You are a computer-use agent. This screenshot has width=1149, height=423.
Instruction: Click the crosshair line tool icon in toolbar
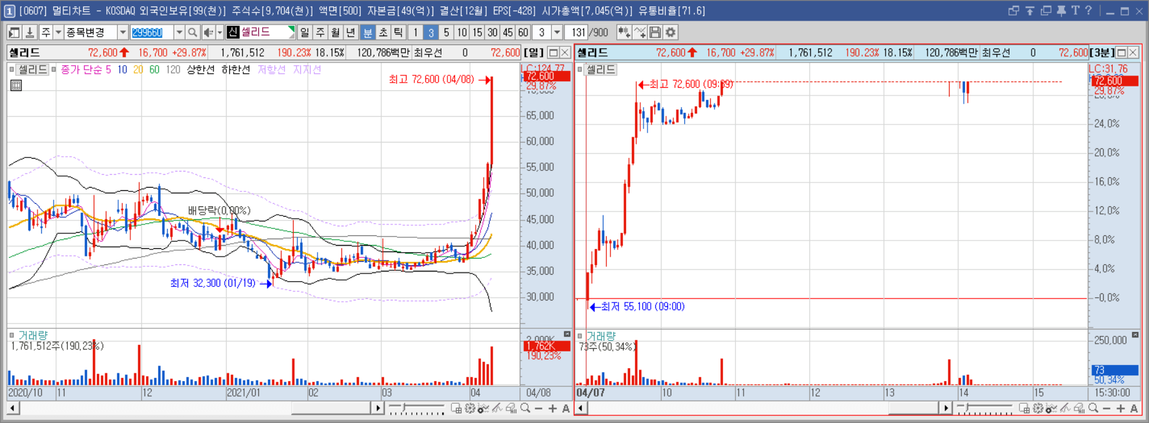(x=640, y=32)
